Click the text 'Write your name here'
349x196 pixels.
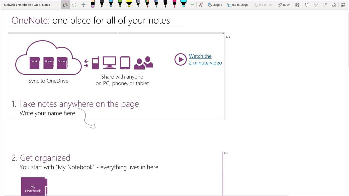pos(47,113)
